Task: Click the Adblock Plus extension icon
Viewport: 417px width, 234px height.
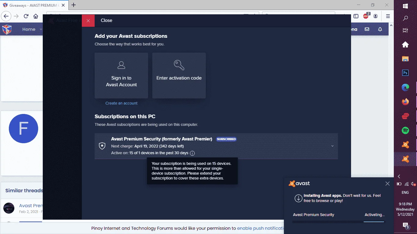Action: (x=366, y=16)
